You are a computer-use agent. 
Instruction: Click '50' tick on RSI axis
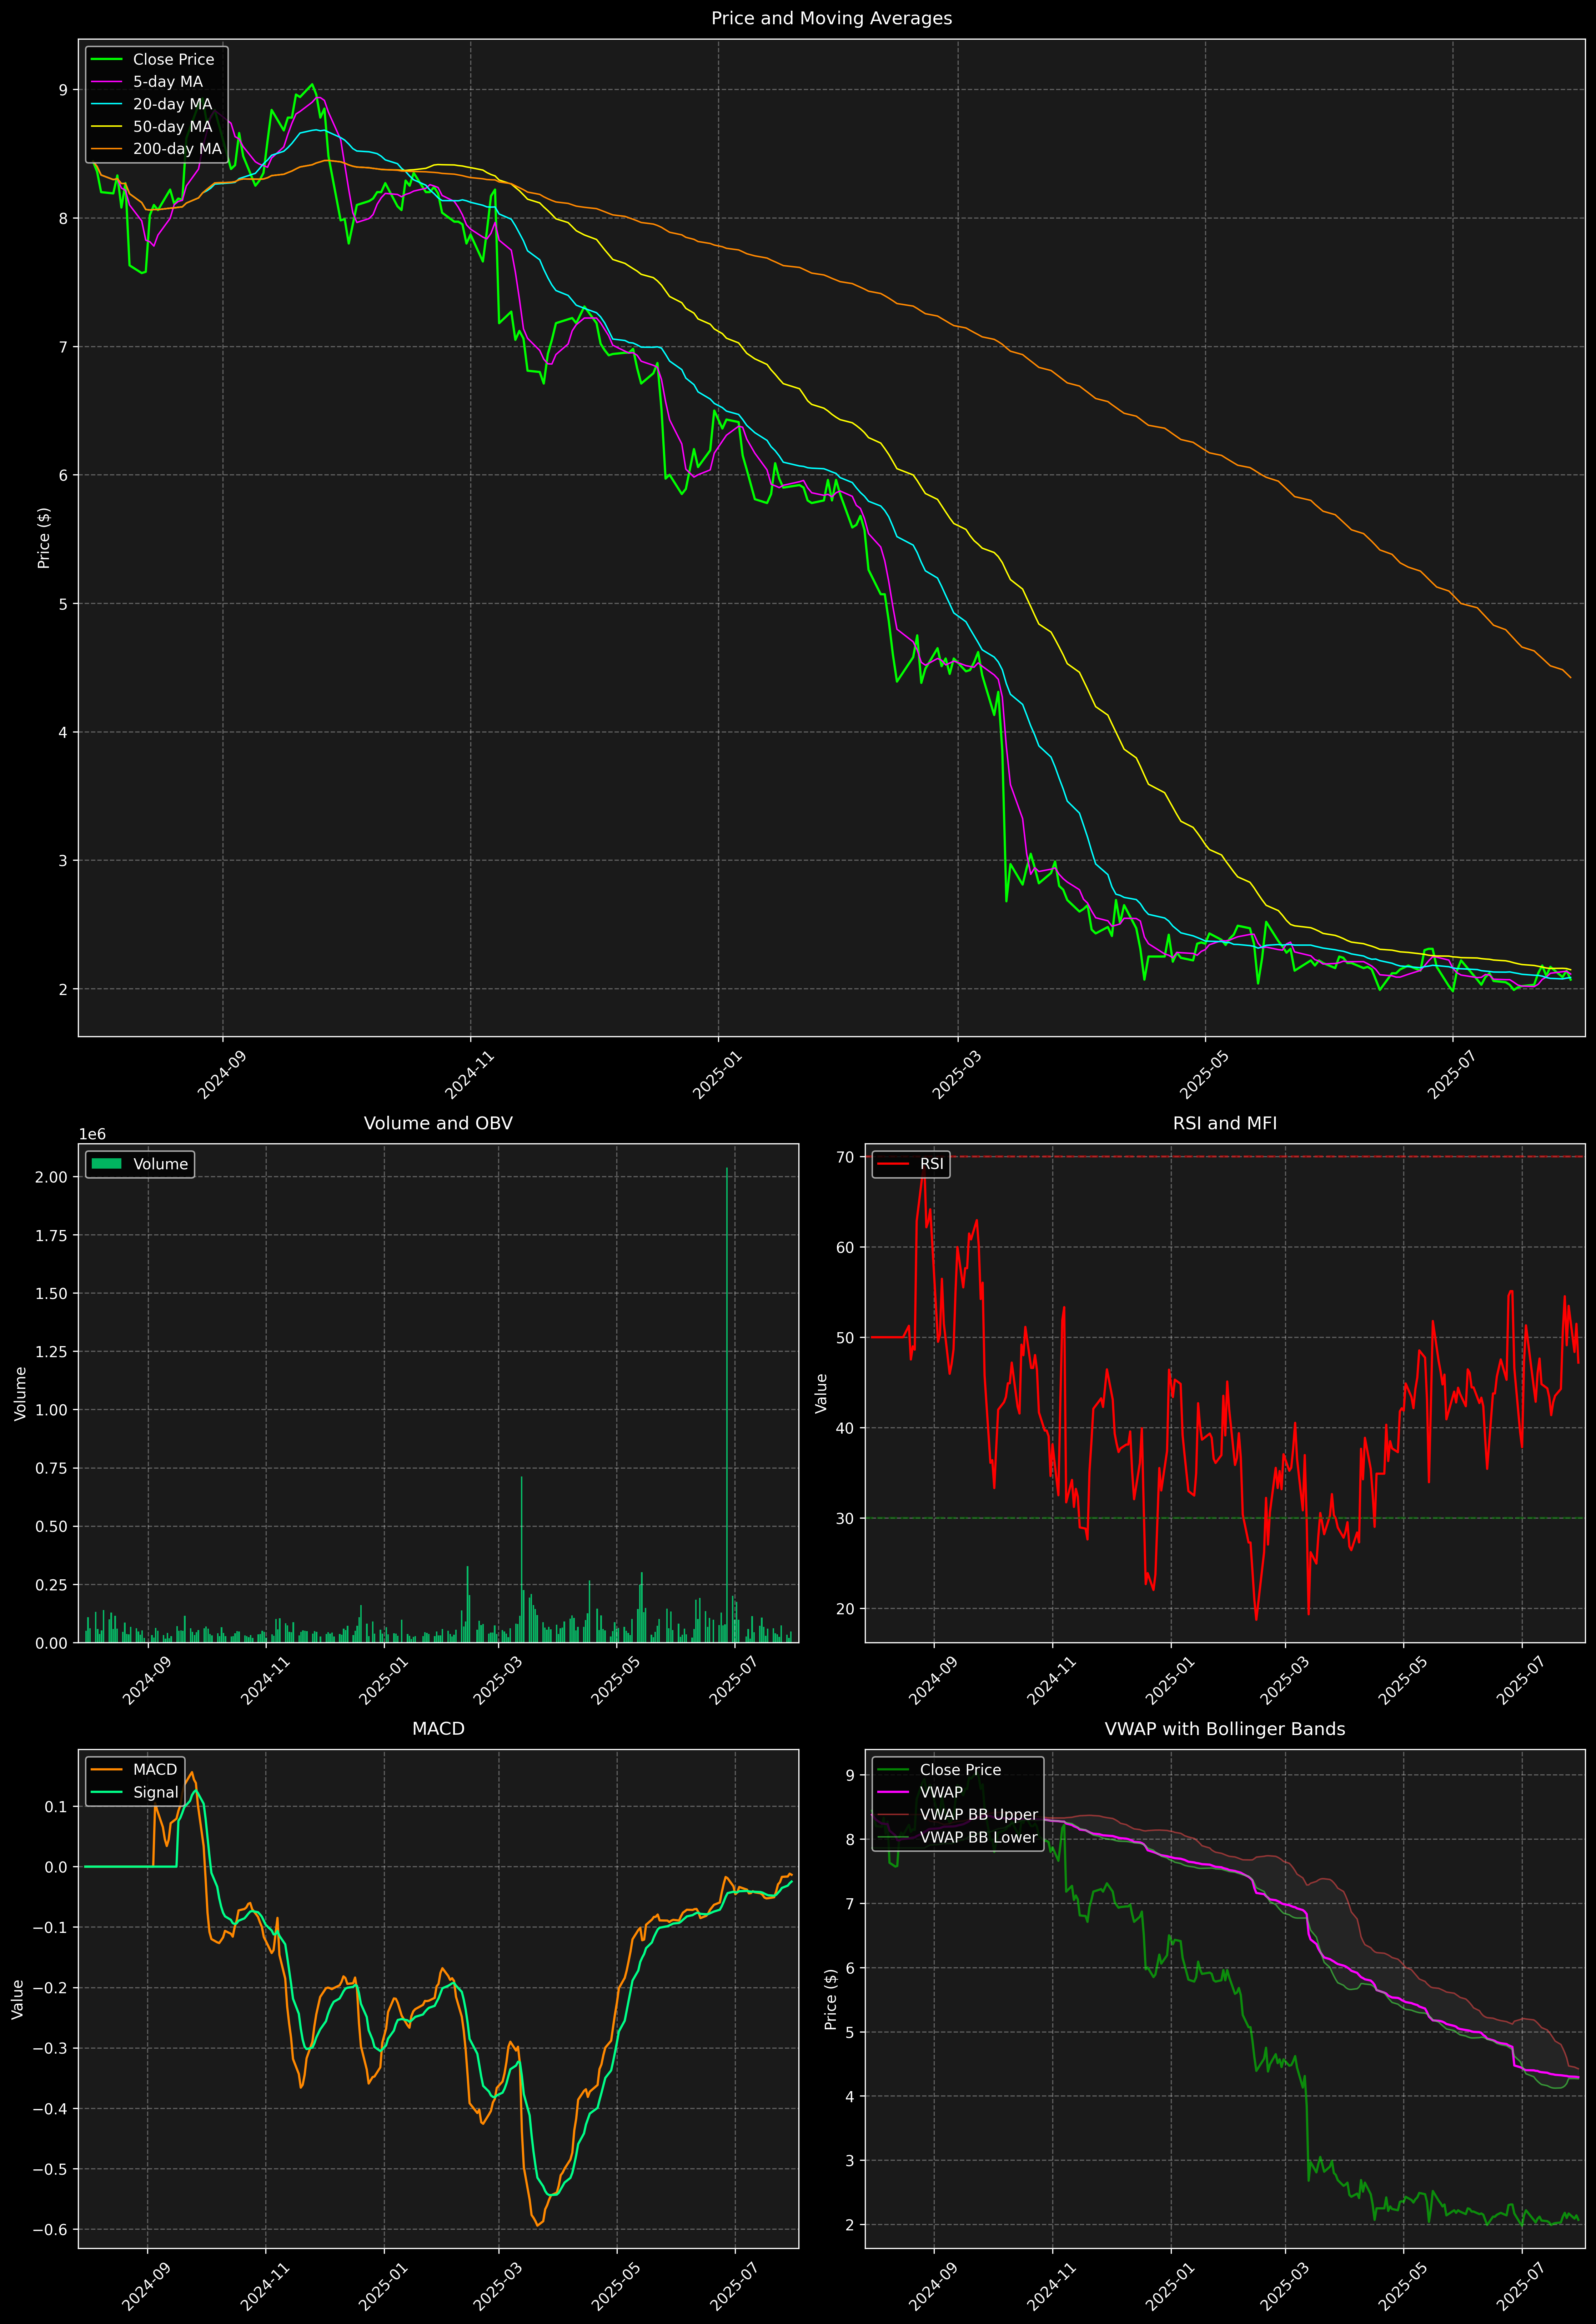[x=845, y=1338]
